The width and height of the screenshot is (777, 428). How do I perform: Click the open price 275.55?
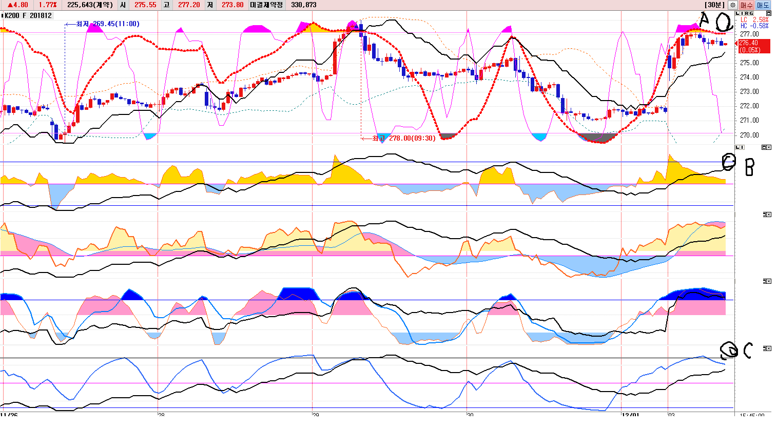145,5
